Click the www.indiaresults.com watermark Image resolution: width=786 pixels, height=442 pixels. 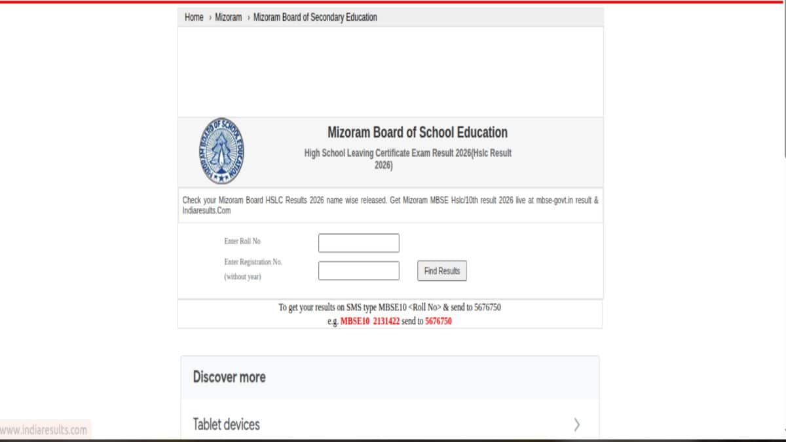tap(44, 430)
